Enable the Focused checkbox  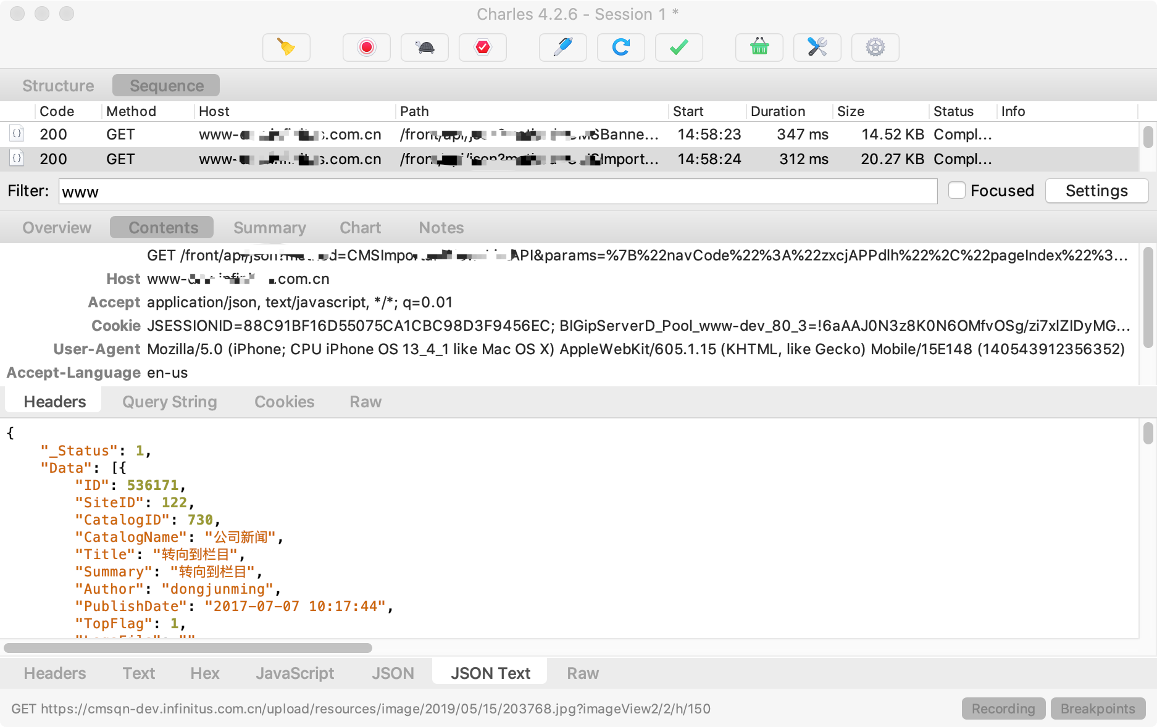(x=956, y=191)
